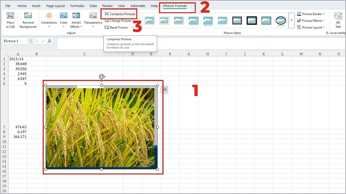The image size is (346, 194).
Task: Select row 1 header
Action: tap(4, 59)
